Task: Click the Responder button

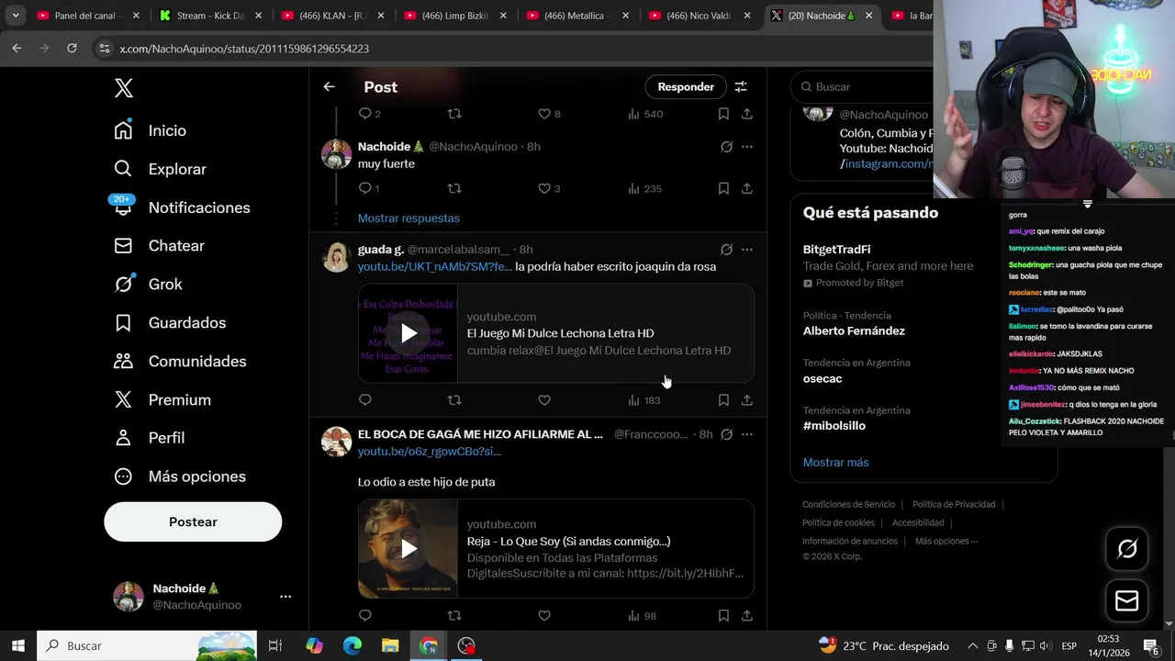Action: coord(686,86)
